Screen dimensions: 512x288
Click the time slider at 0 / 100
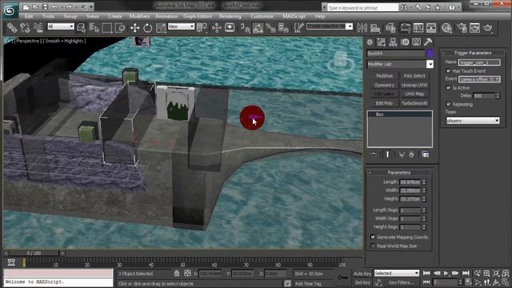pyautogui.click(x=34, y=253)
